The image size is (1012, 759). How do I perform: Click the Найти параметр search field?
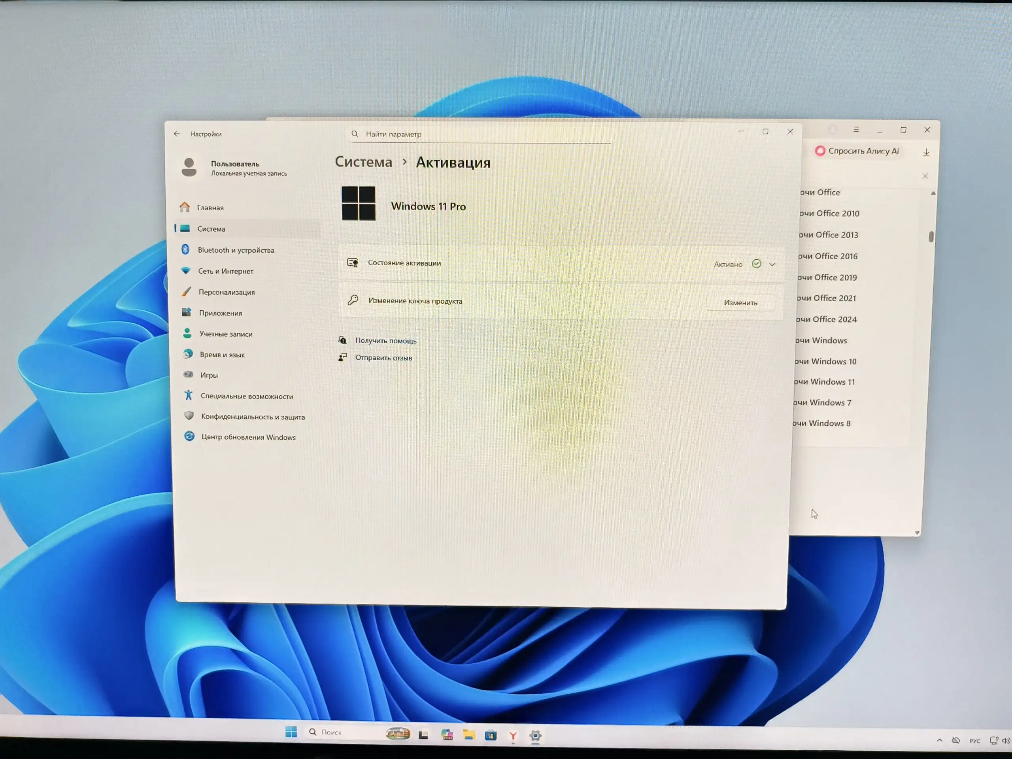(480, 134)
